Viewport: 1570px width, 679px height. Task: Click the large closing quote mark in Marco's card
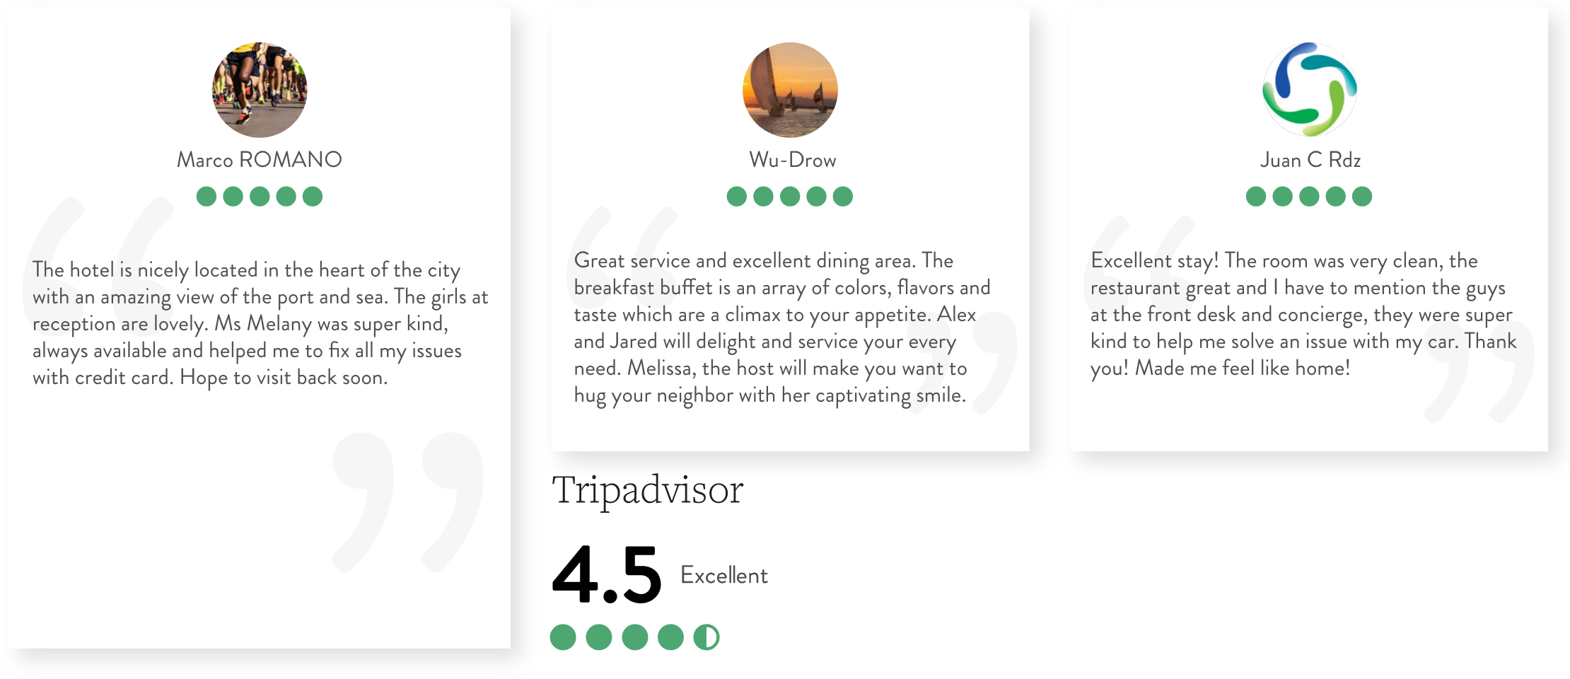(x=408, y=501)
